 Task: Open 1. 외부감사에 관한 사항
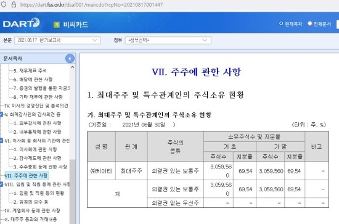38,123
